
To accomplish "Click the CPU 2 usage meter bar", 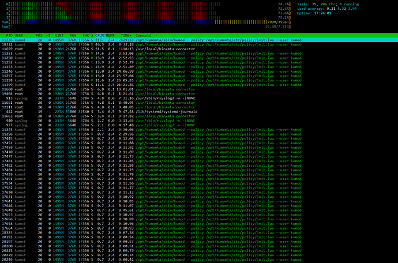I will (x=149, y=13).
